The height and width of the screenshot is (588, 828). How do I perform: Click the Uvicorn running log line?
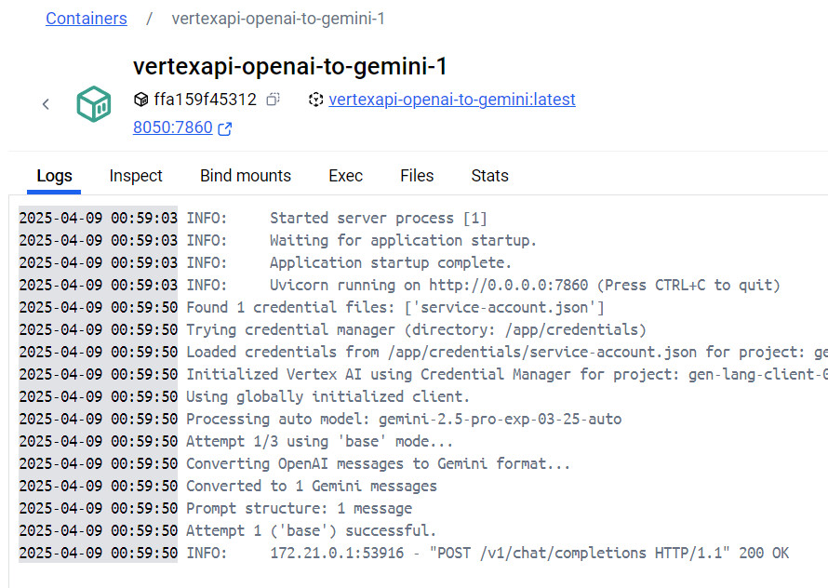pos(525,286)
